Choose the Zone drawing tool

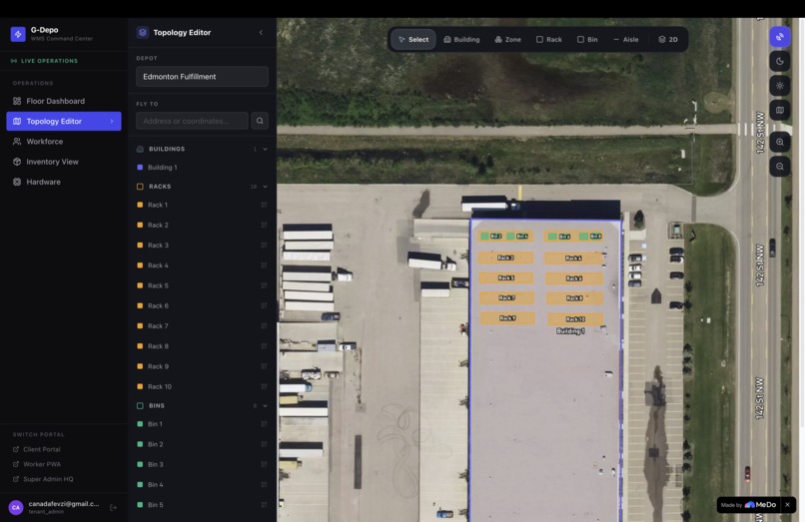click(x=507, y=40)
